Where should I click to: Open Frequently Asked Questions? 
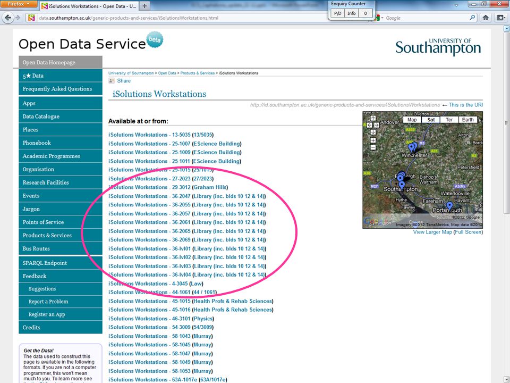pos(61,89)
